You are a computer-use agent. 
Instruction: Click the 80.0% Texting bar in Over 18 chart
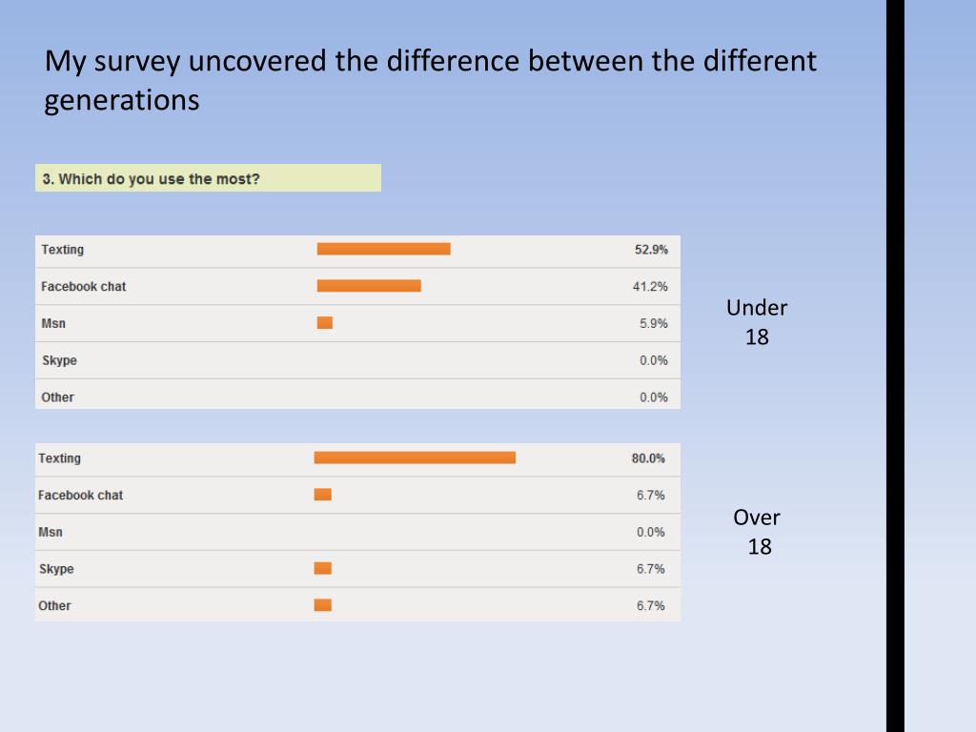(415, 457)
